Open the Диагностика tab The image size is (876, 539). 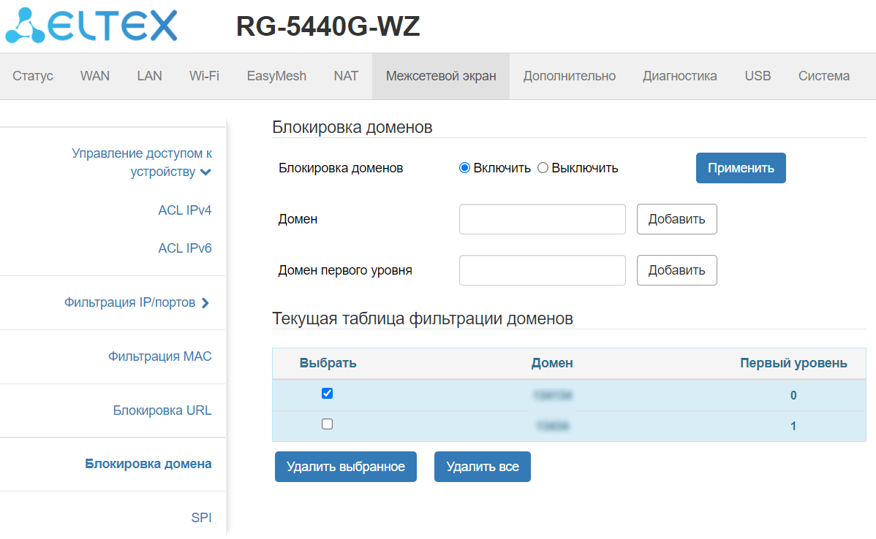tap(679, 76)
